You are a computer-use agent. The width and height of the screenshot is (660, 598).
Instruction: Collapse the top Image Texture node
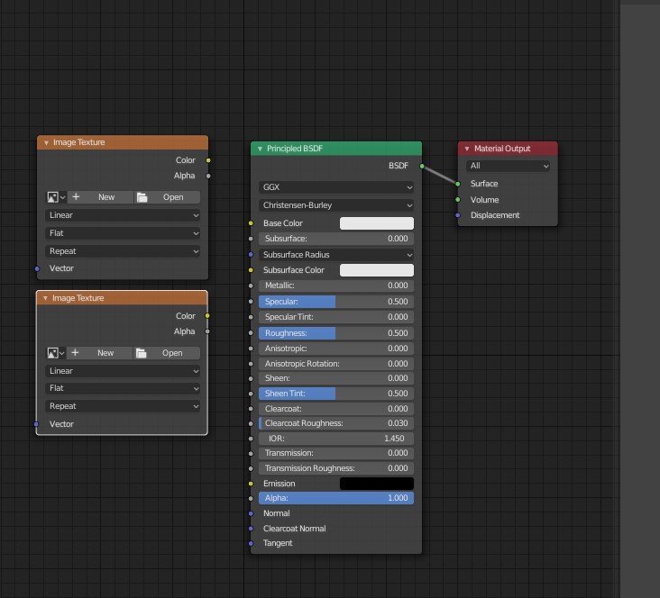tap(46, 142)
